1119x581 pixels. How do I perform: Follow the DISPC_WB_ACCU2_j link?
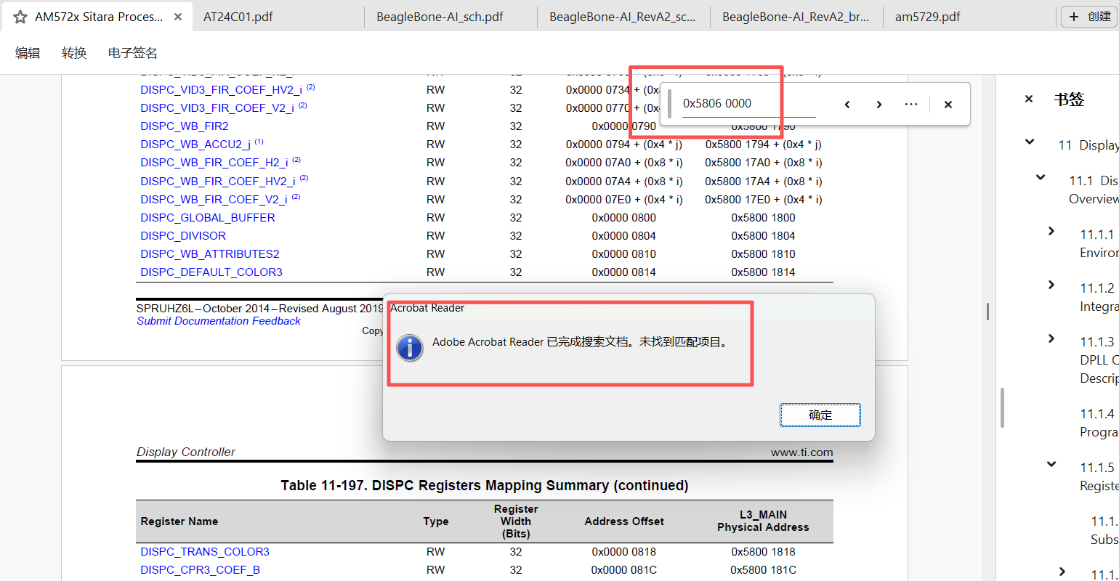click(195, 145)
